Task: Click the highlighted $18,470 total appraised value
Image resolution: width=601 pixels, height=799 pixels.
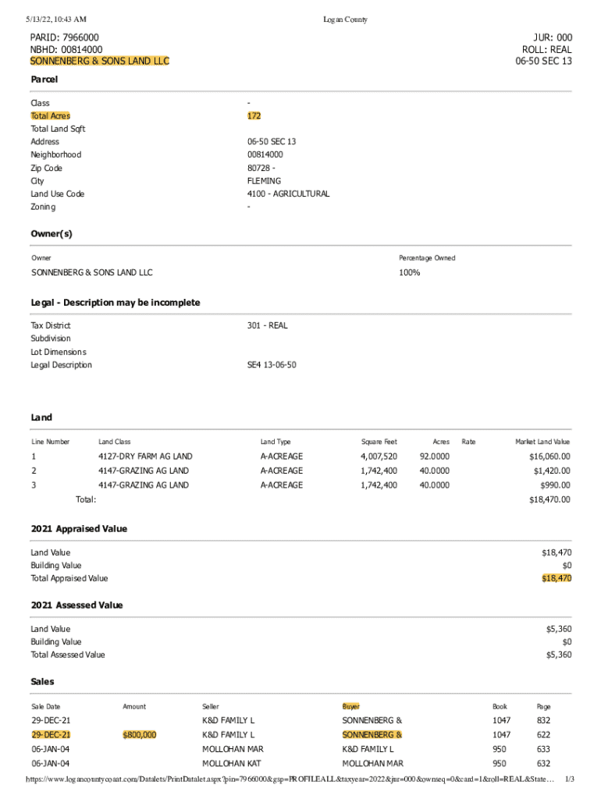Action: 557,578
